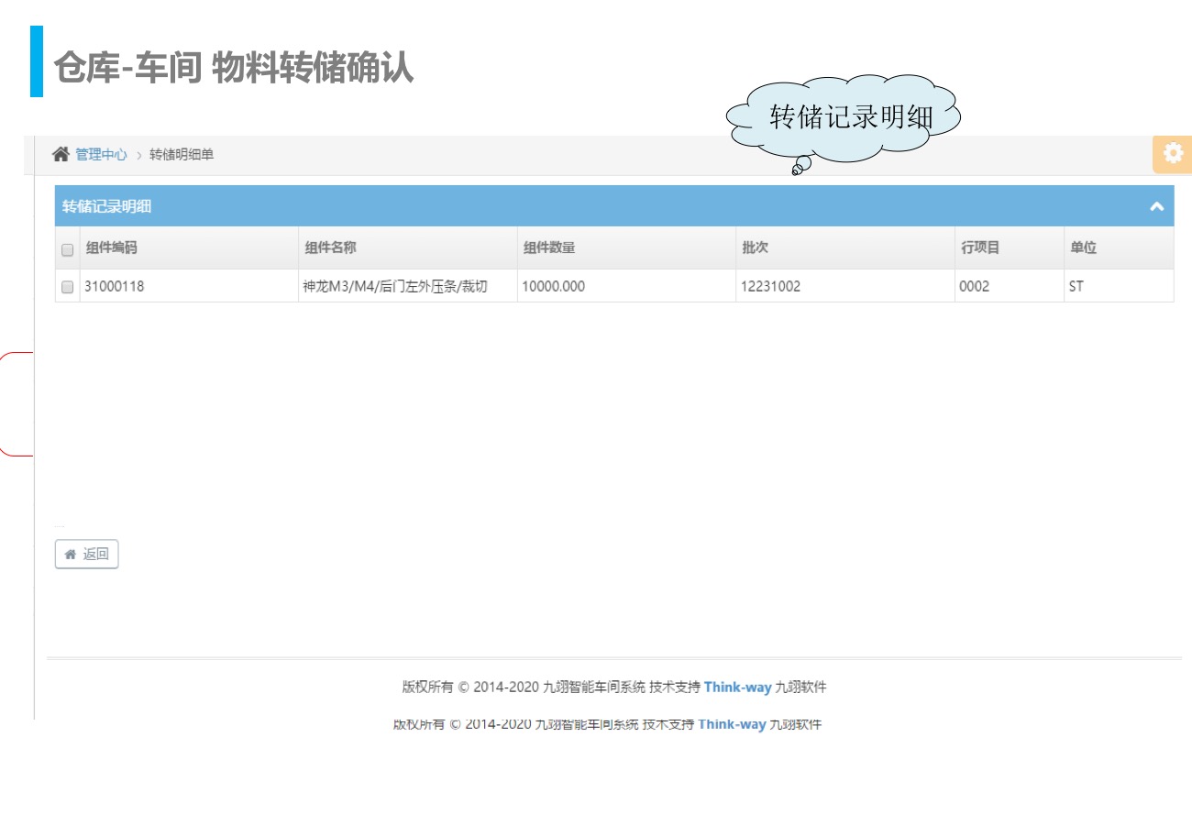Viewport: 1192px width, 825px height.
Task: Check the checkbox for row 31000118
Action: tap(67, 287)
